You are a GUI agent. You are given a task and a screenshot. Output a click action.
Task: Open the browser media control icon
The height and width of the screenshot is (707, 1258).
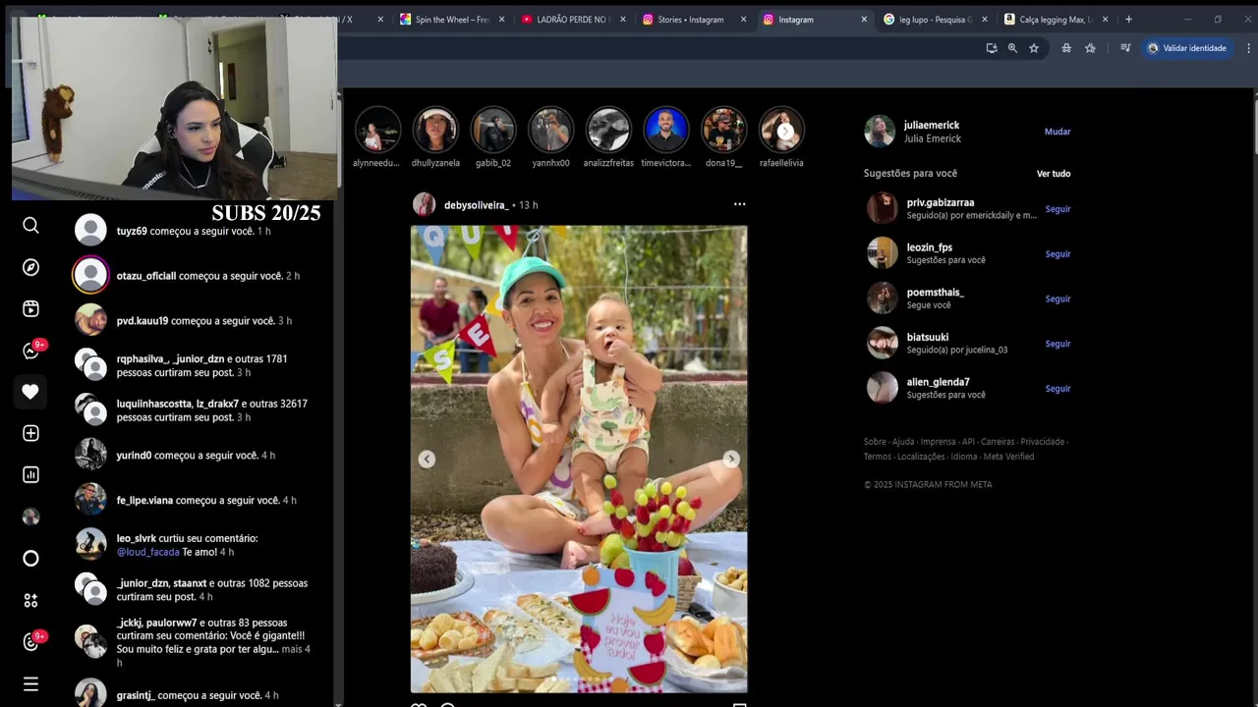pyautogui.click(x=1125, y=48)
